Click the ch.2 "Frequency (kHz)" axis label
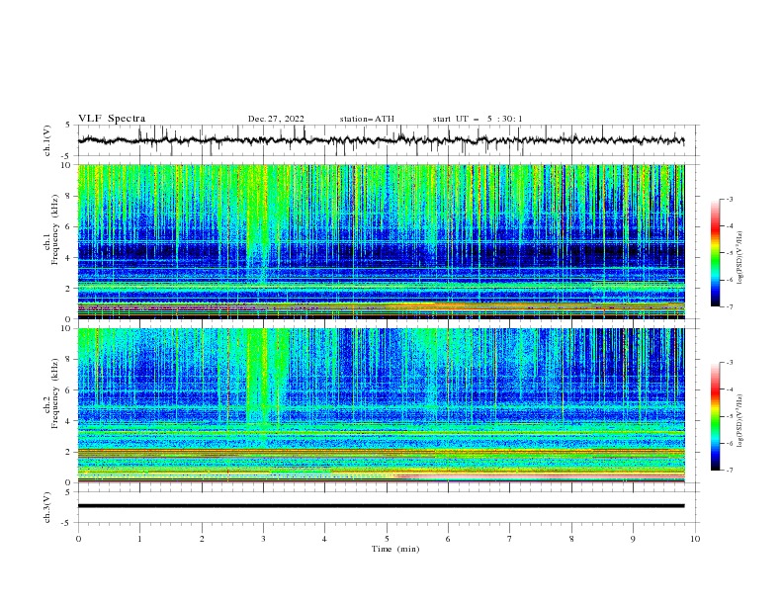Image resolution: width=783 pixels, height=605 pixels. pos(56,393)
